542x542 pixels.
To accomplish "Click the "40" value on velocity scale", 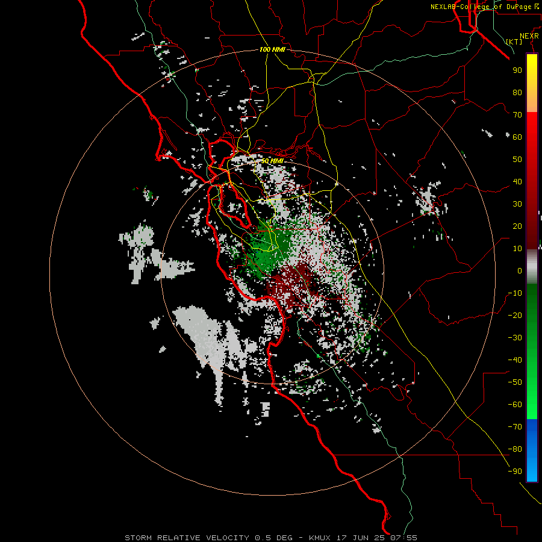I will (x=517, y=181).
